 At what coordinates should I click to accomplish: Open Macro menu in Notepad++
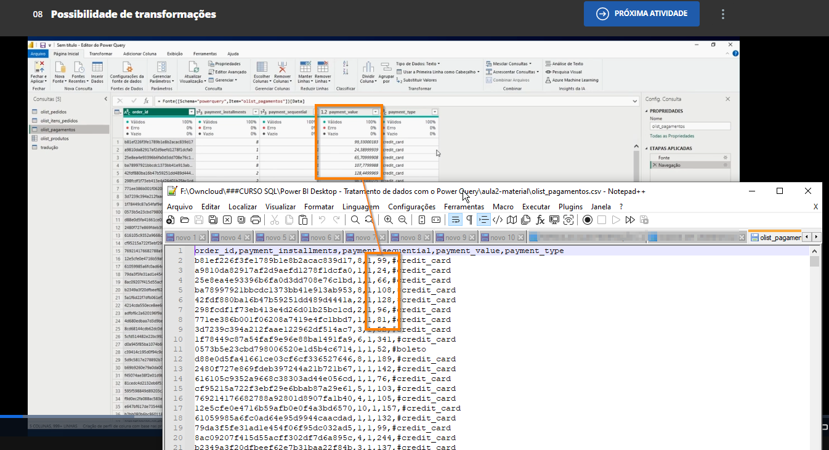pyautogui.click(x=503, y=207)
